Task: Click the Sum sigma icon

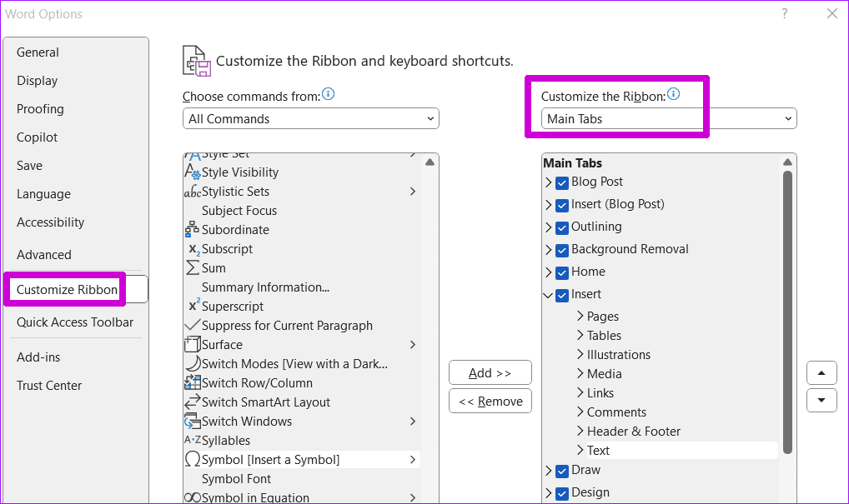Action: click(192, 268)
